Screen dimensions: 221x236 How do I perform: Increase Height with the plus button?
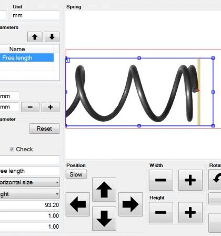[x=190, y=212]
